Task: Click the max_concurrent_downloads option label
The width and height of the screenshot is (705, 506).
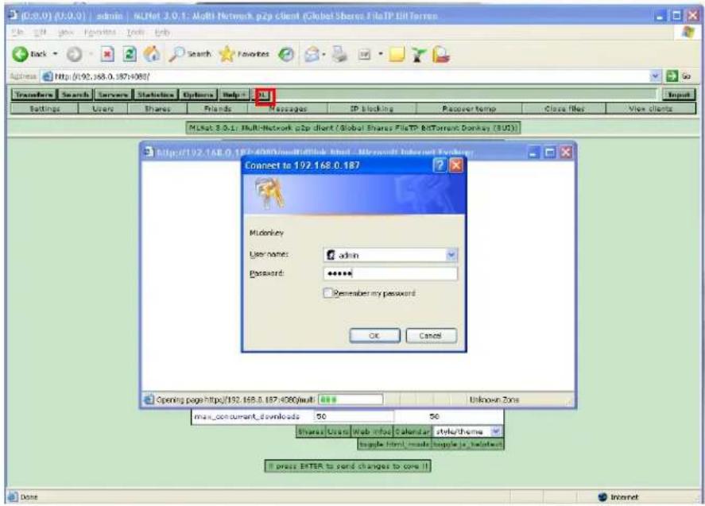Action: 247,416
